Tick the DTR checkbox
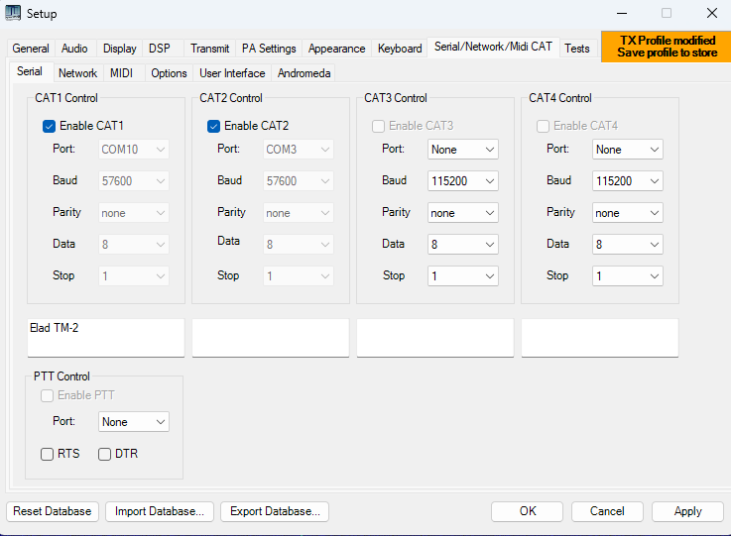The image size is (731, 536). 105,454
